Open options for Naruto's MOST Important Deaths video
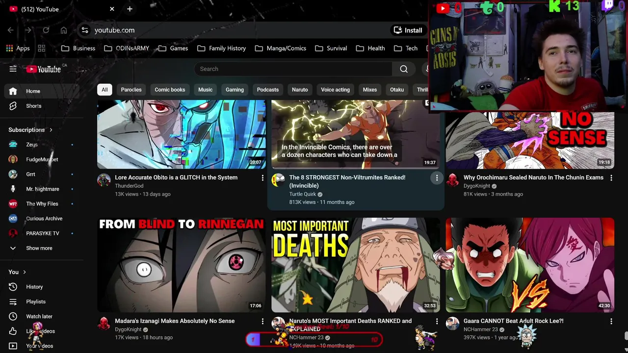This screenshot has width=628, height=353. (437, 322)
